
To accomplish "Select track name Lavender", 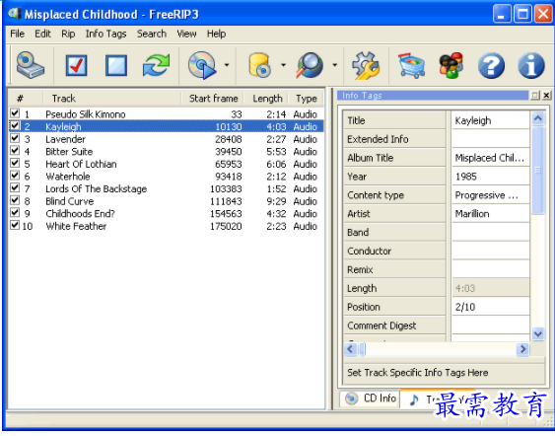I will click(65, 139).
